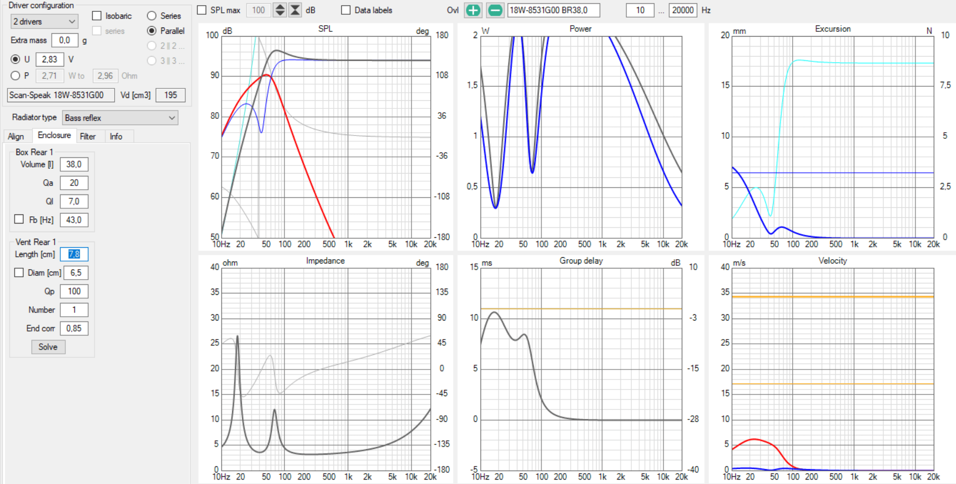Tick the Diam [cm] checkbox
Viewport: 956px width, 484px height.
click(x=19, y=272)
